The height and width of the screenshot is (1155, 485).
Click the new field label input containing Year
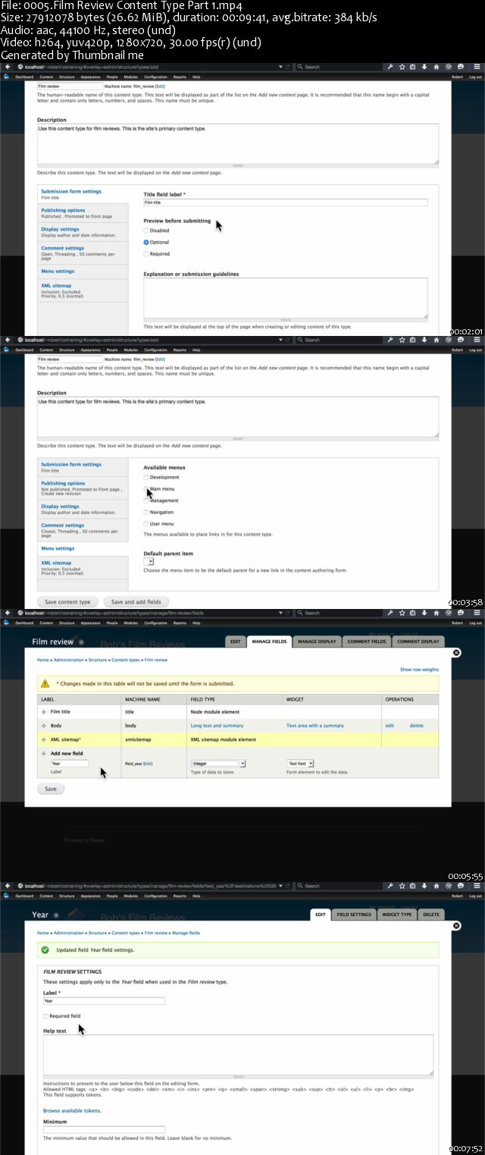click(70, 764)
